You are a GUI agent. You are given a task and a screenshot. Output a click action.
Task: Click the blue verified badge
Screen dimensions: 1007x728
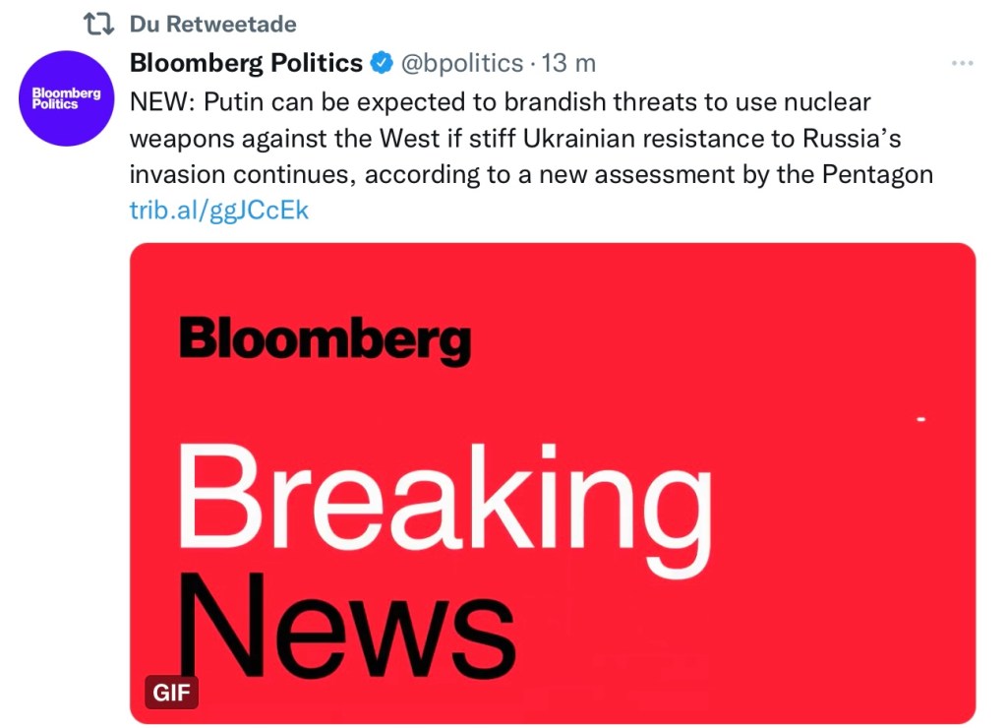pos(381,64)
